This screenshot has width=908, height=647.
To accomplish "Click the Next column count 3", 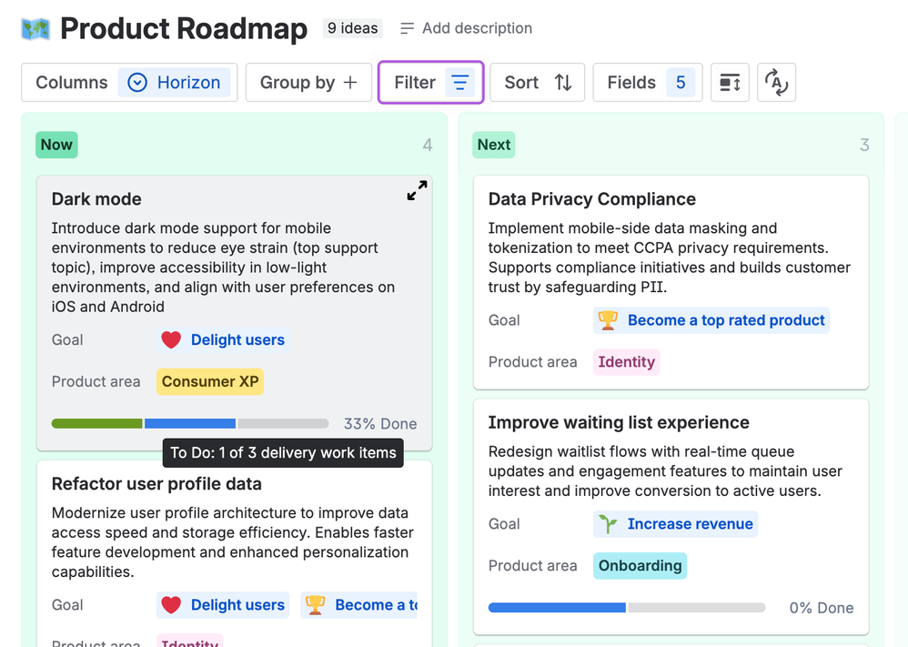I will 864,145.
